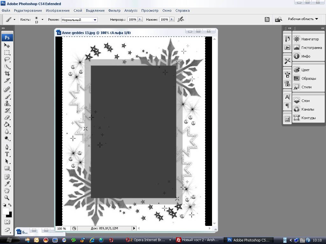The image size is (326, 244).
Task: Select the Notes tool
Action: coord(7,177)
